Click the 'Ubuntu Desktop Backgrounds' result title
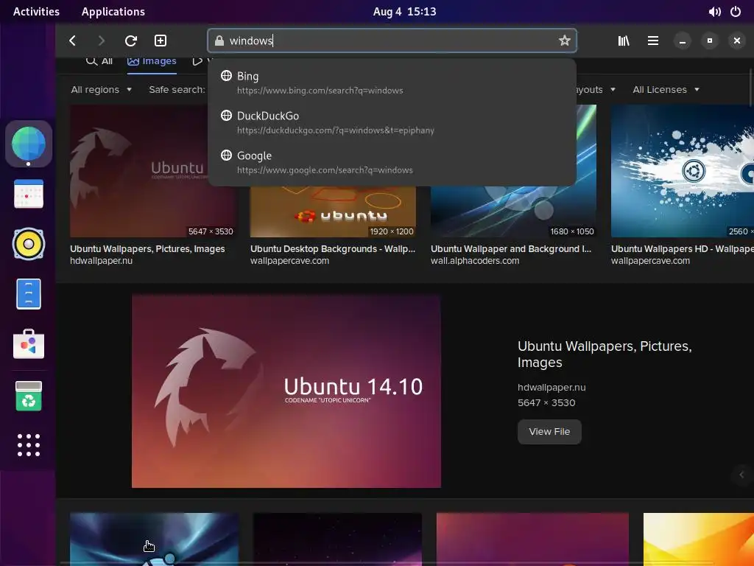754x566 pixels. pos(333,249)
